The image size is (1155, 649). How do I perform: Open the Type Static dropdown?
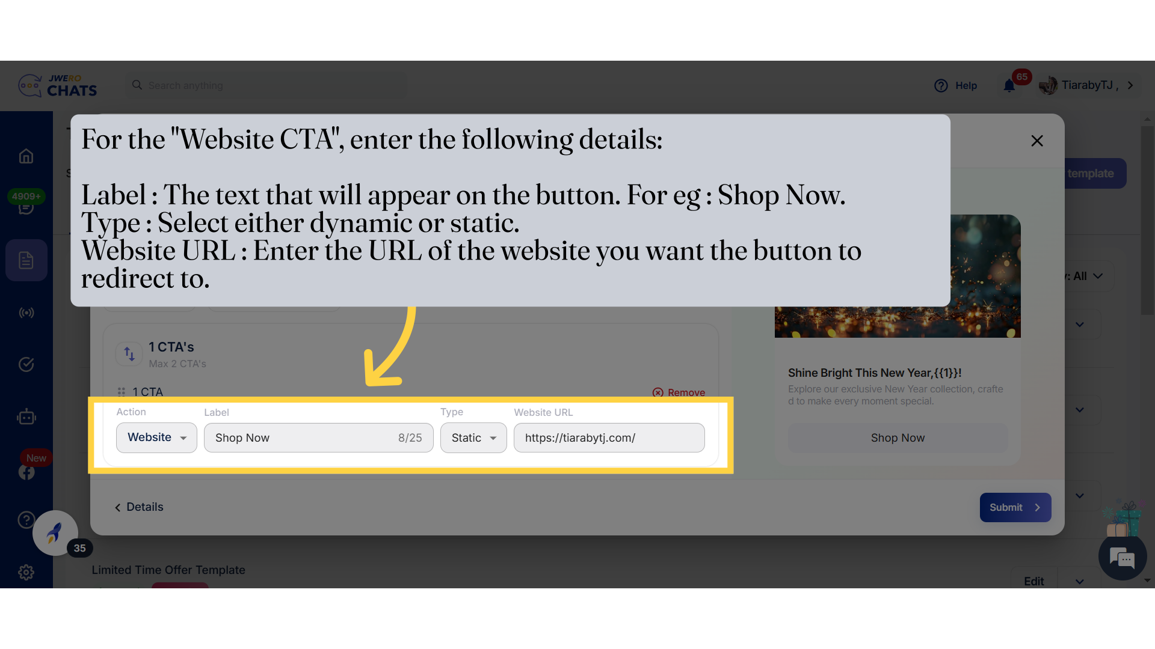tap(473, 437)
